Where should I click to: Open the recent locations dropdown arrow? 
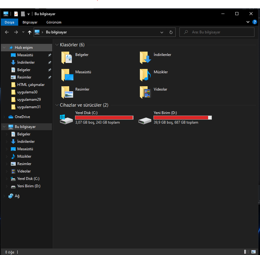click(23, 32)
